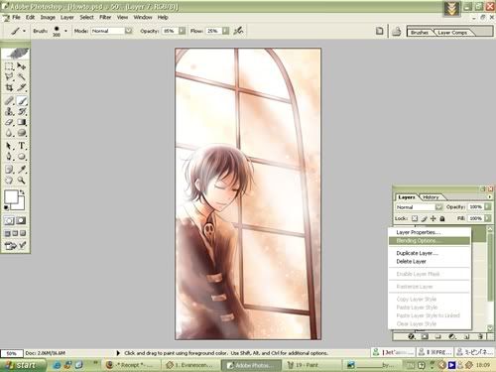This screenshot has width=496, height=372.
Task: Open the File menu
Action: tap(16, 17)
